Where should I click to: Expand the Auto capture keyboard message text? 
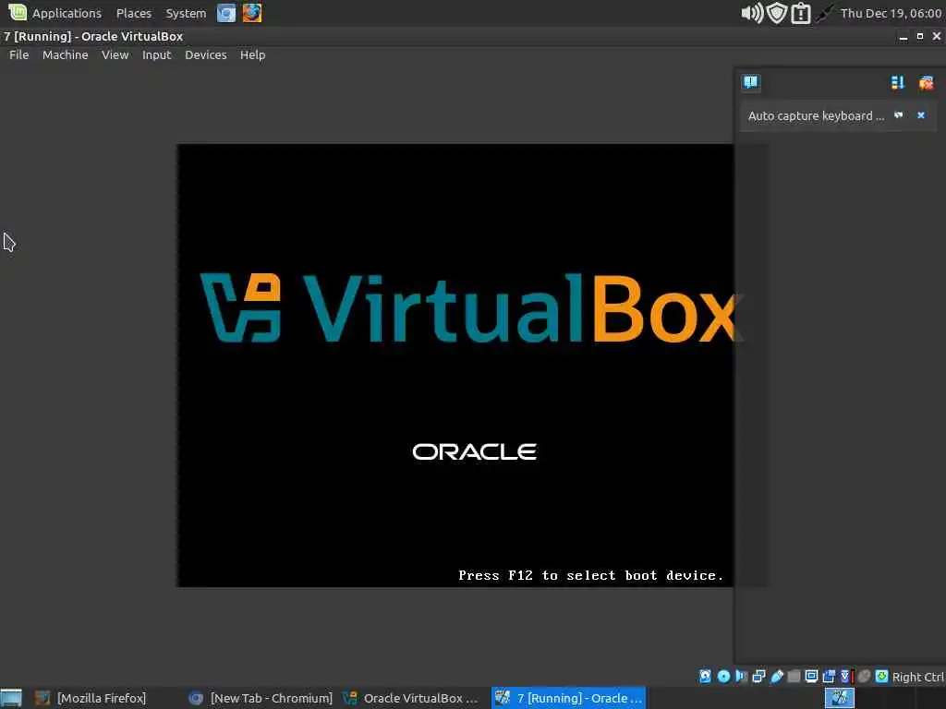816,115
